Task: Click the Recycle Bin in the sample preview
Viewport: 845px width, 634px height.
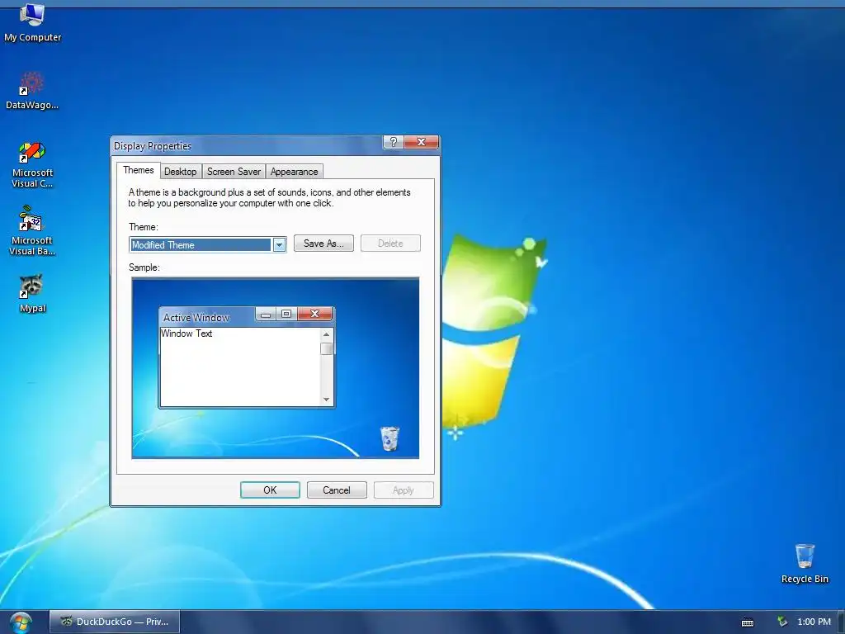Action: point(389,438)
